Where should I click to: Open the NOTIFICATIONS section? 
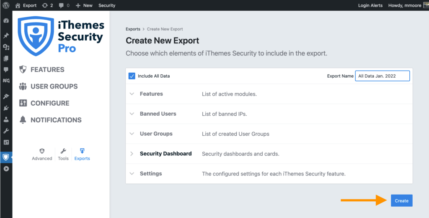[56, 120]
